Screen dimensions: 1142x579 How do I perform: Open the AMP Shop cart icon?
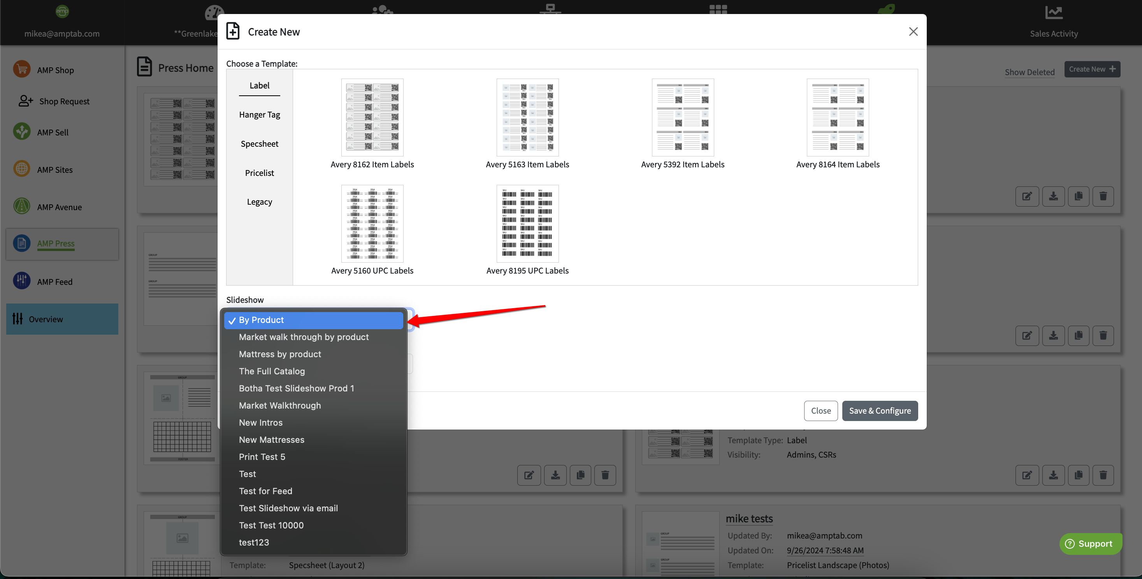[21, 69]
